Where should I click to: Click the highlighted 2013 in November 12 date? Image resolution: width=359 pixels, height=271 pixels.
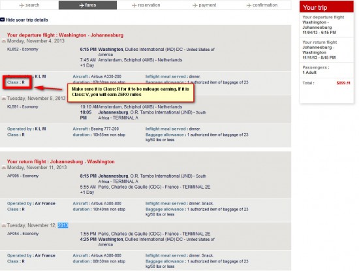click(x=63, y=225)
